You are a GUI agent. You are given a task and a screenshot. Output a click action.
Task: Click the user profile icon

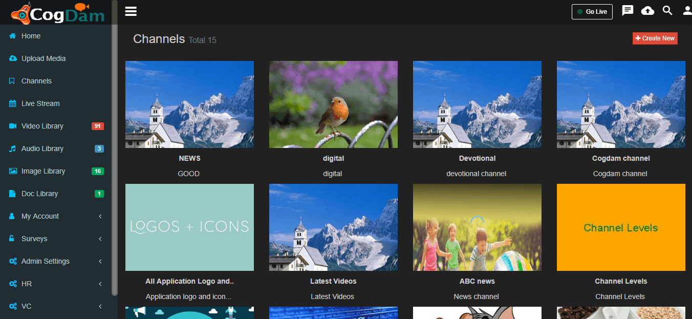coord(687,11)
